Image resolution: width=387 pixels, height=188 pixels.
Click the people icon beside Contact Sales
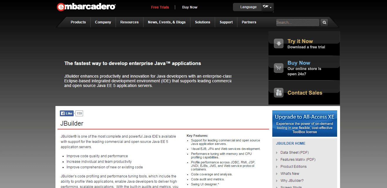coord(279,93)
